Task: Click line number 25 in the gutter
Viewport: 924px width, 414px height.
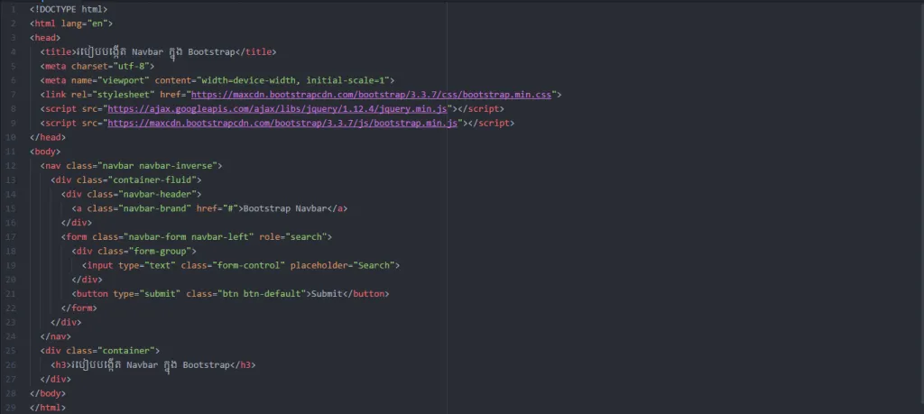Action: pyautogui.click(x=11, y=351)
